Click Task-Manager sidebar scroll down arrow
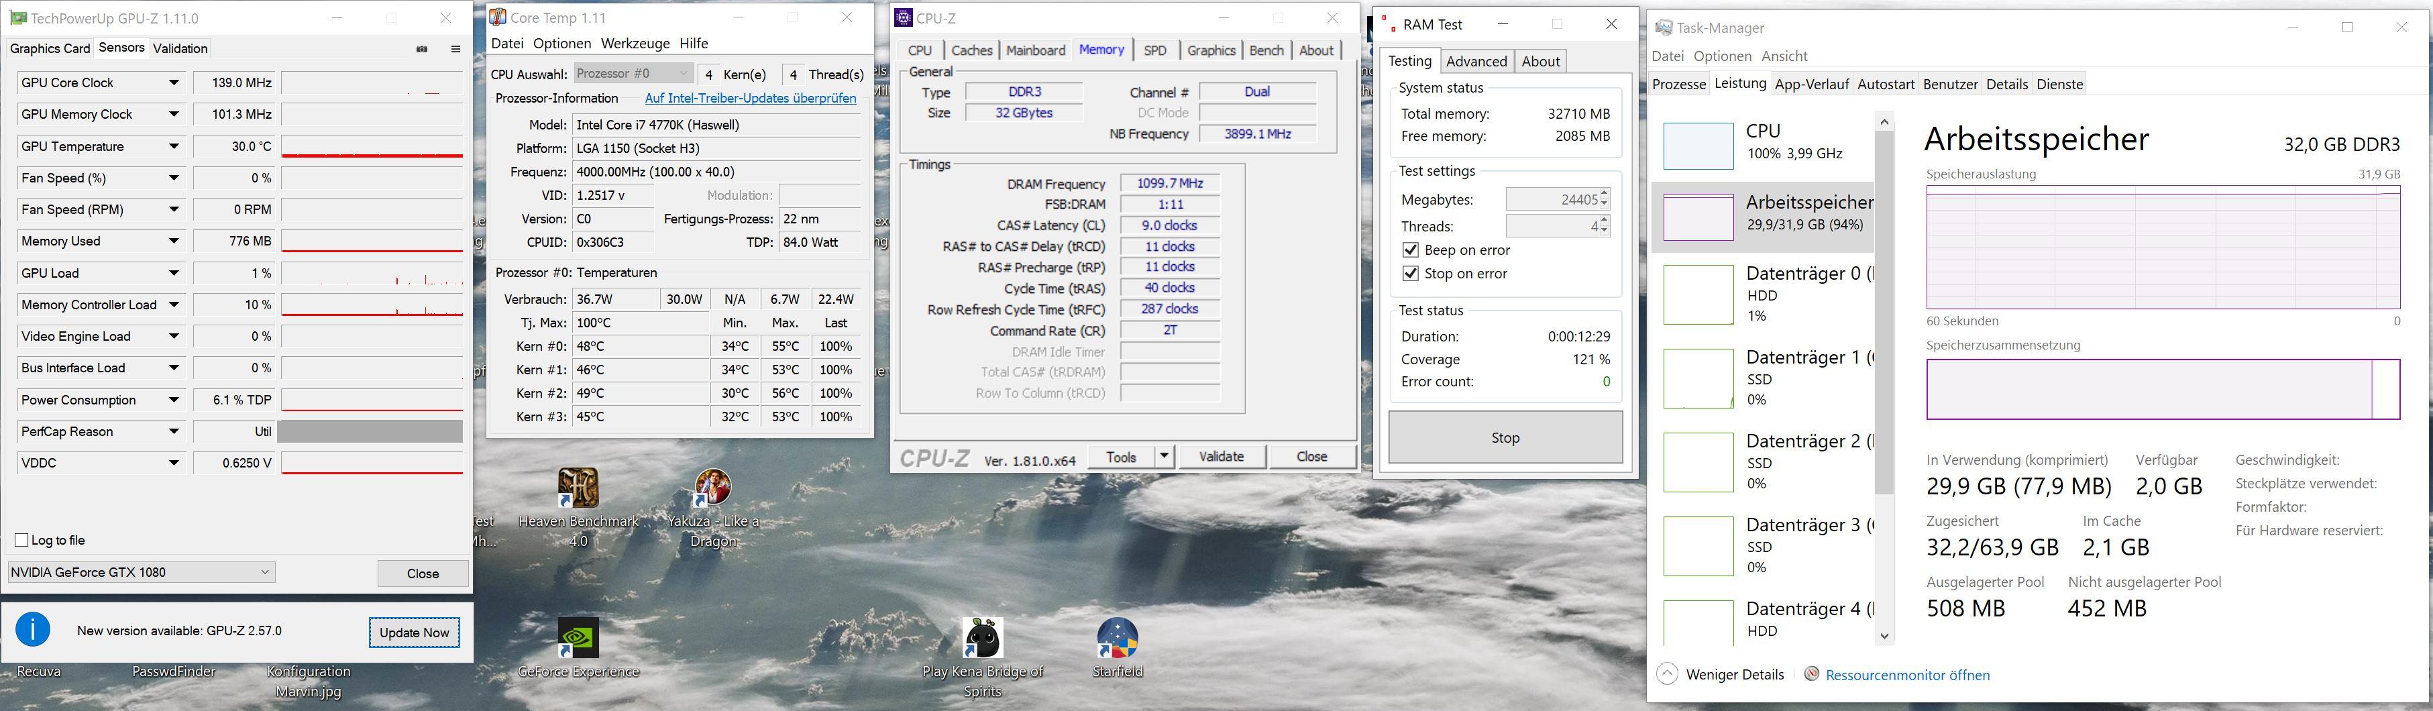The height and width of the screenshot is (711, 2433). pos(1884,635)
